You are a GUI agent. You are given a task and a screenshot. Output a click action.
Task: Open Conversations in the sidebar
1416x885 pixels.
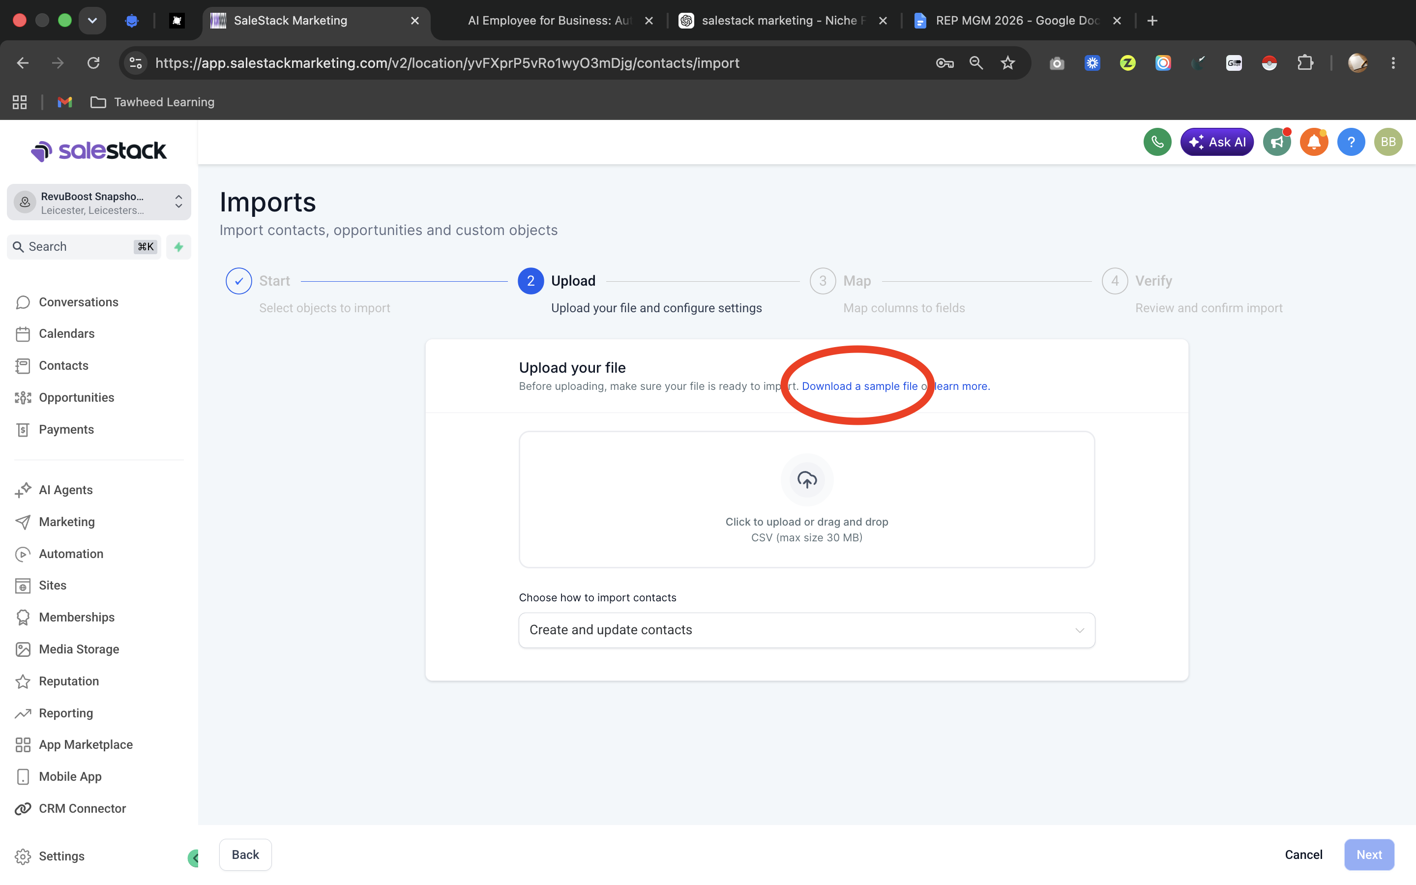[x=78, y=302]
